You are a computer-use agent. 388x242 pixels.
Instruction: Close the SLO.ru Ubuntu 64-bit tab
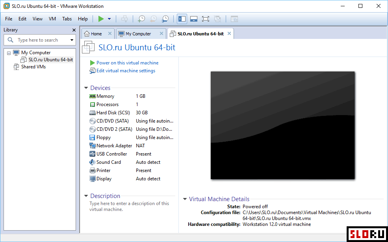[229, 33]
